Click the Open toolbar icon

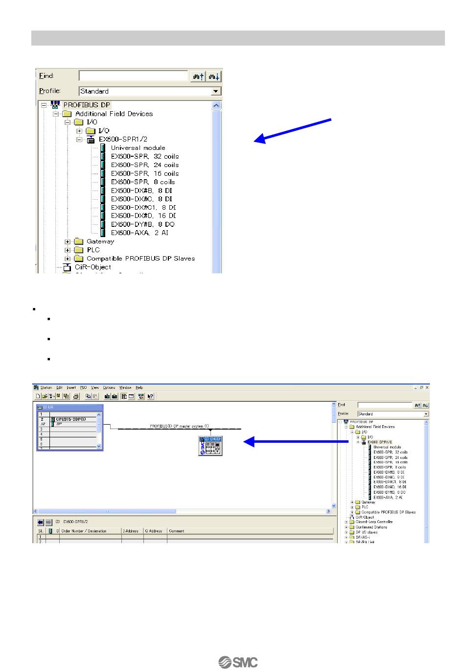click(x=44, y=396)
